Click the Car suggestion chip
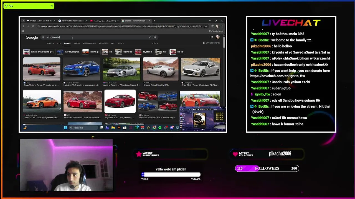The height and width of the screenshot is (199, 355). [161, 52]
